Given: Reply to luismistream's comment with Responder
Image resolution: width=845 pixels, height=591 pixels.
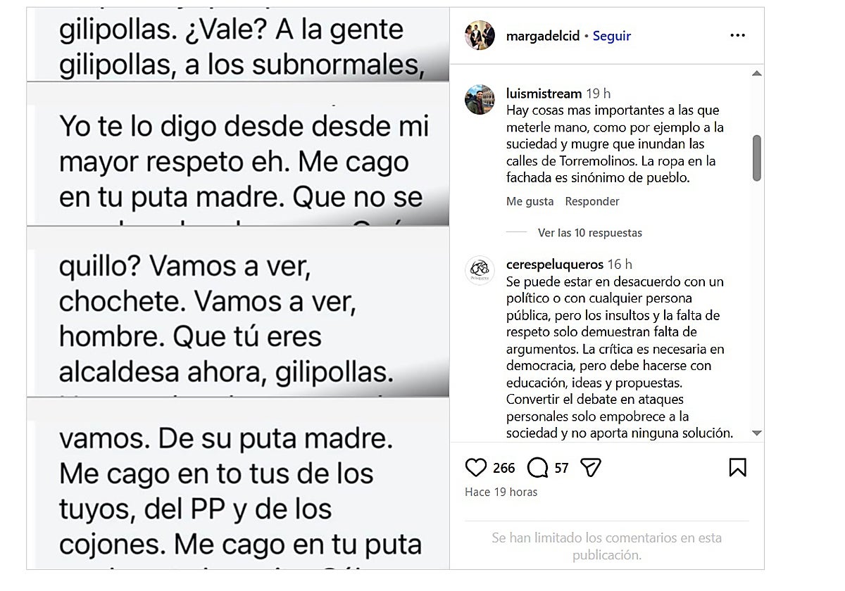Looking at the screenshot, I should pyautogui.click(x=592, y=201).
